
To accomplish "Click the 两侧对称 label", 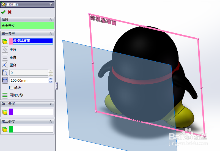I will [16, 95].
